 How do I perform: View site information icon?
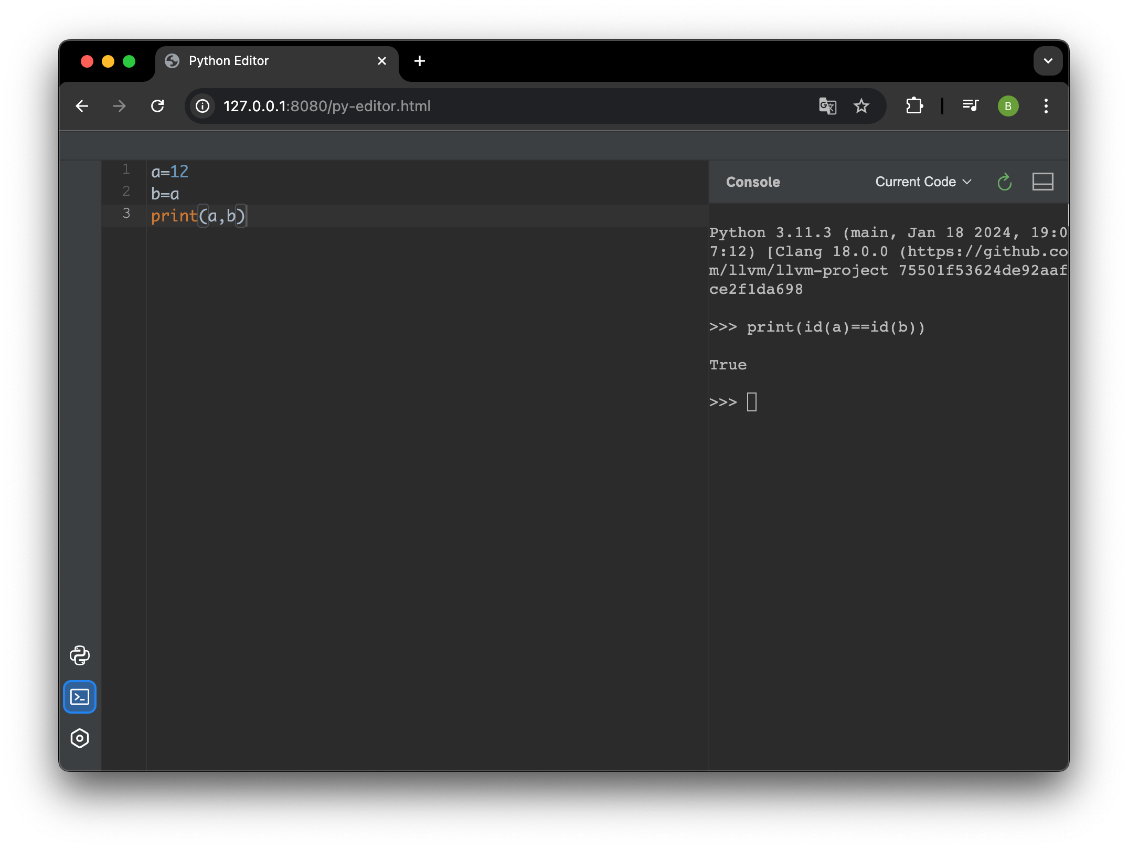click(x=203, y=106)
